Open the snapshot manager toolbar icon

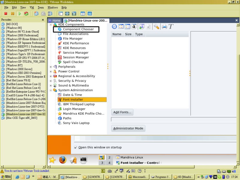point(50,13)
